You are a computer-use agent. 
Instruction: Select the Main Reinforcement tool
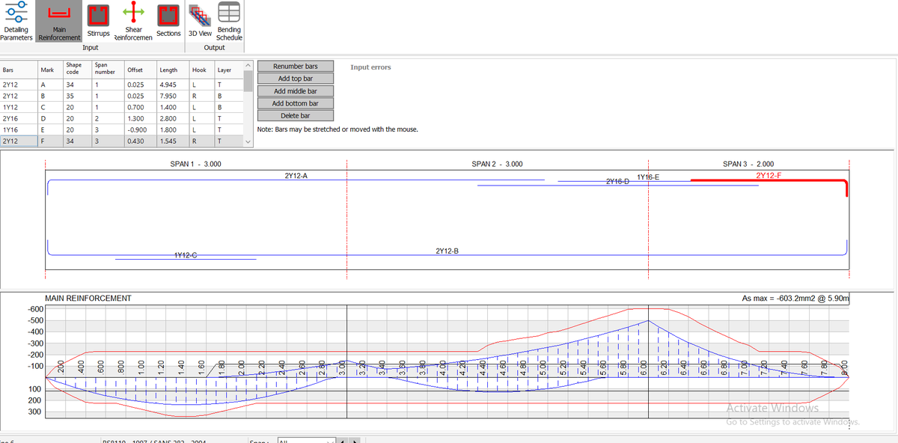pos(59,21)
